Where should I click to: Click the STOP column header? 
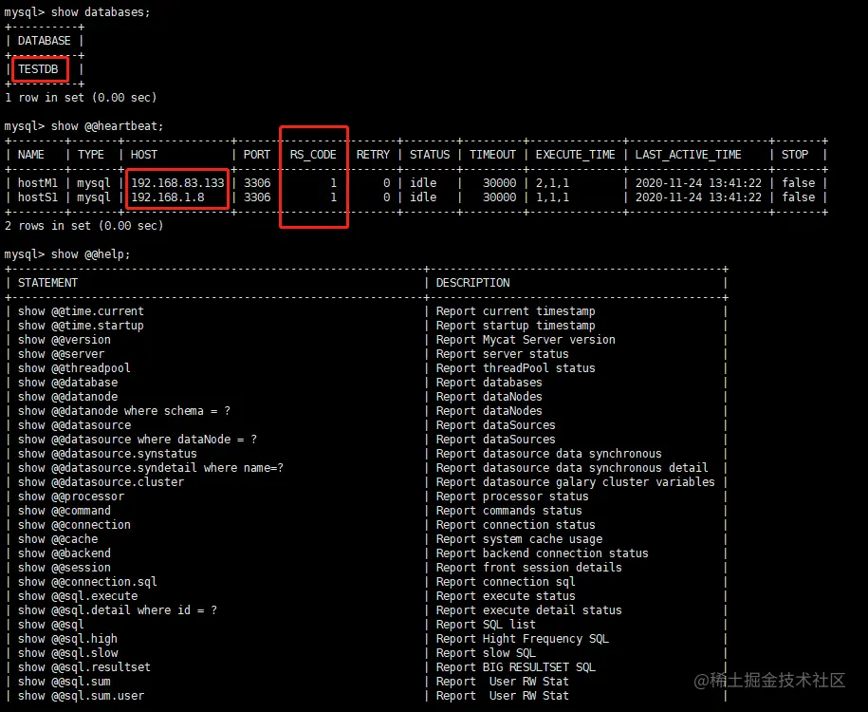795,155
